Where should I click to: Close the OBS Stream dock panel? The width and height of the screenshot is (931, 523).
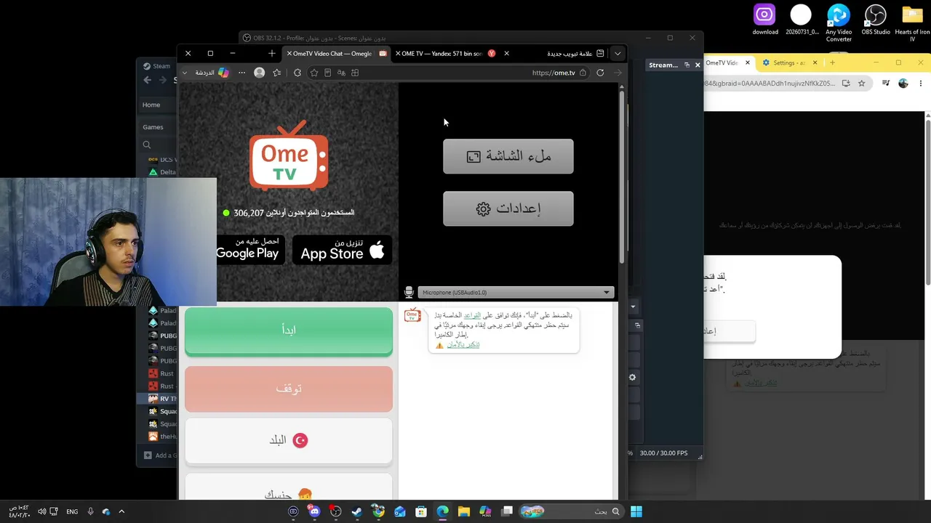pos(698,65)
